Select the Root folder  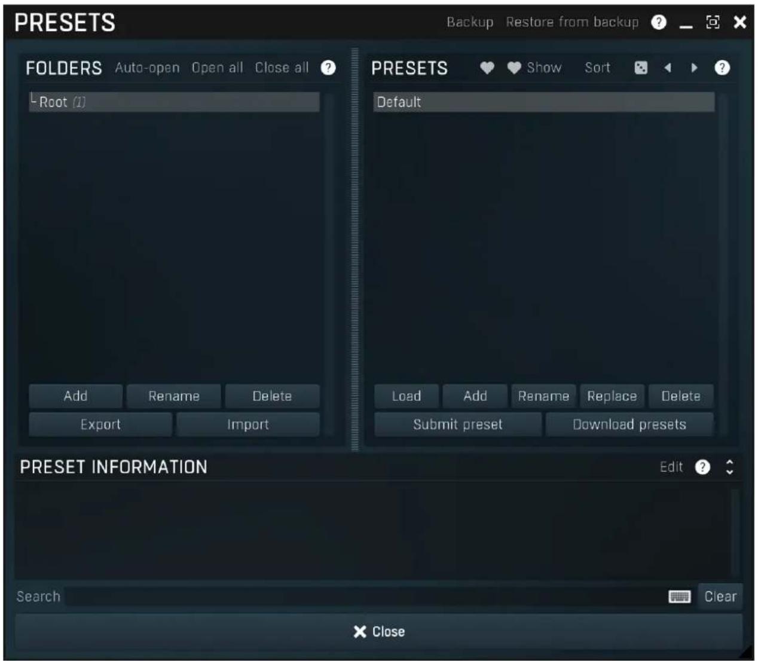click(174, 102)
